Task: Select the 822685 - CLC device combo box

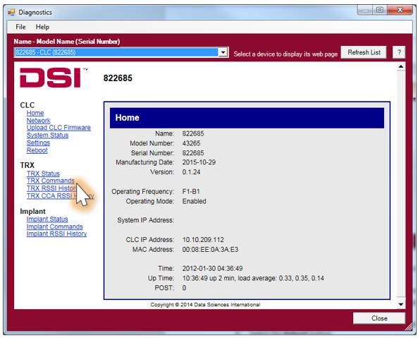Action: (x=121, y=52)
